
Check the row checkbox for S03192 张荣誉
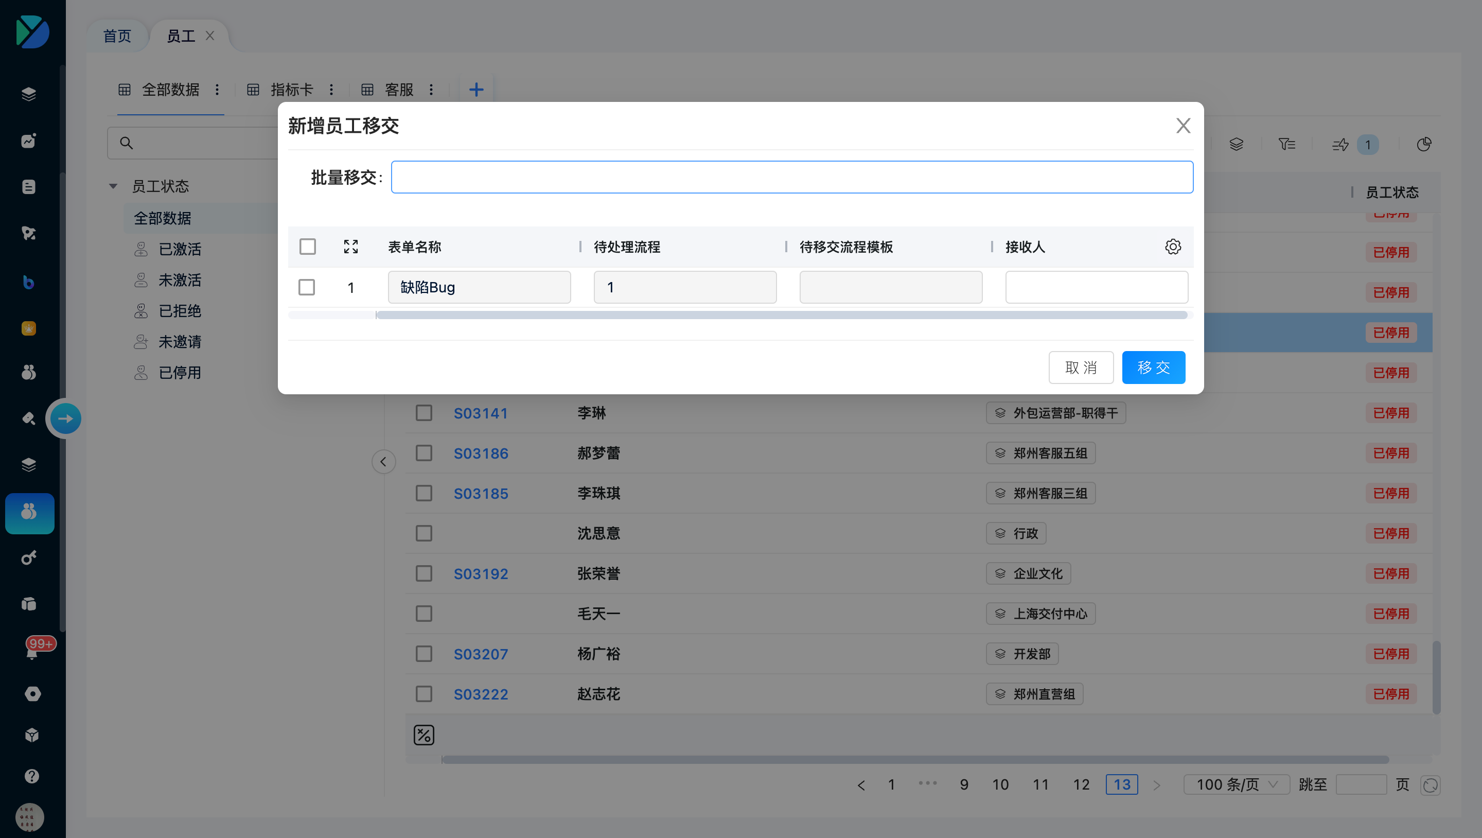tap(424, 573)
